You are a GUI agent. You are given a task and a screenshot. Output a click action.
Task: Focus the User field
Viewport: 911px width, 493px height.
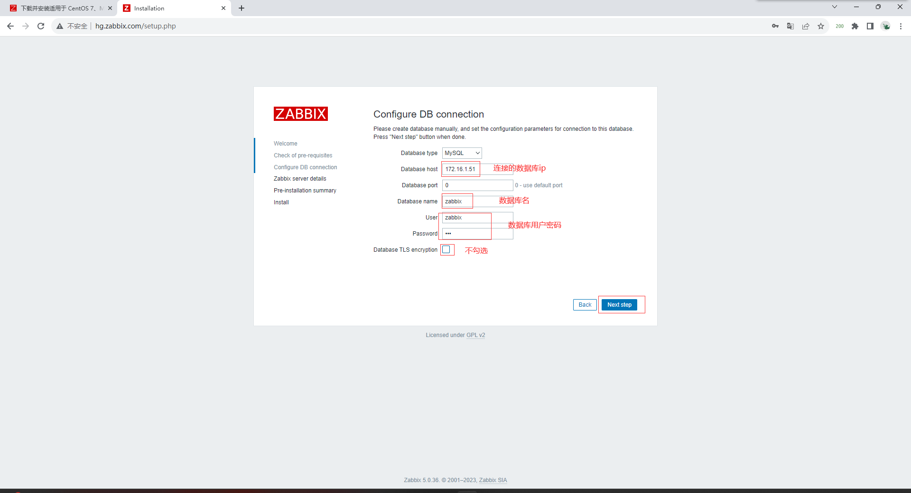pyautogui.click(x=477, y=218)
